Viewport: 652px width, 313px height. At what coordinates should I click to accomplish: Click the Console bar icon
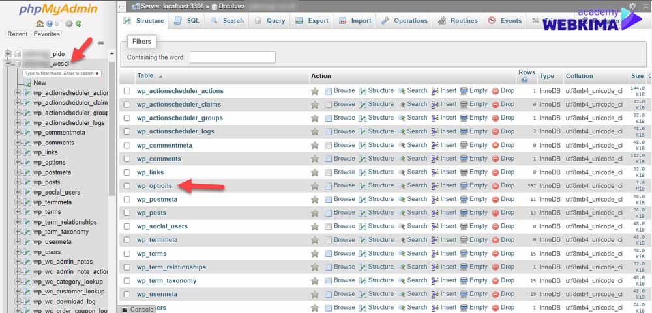[x=125, y=310]
